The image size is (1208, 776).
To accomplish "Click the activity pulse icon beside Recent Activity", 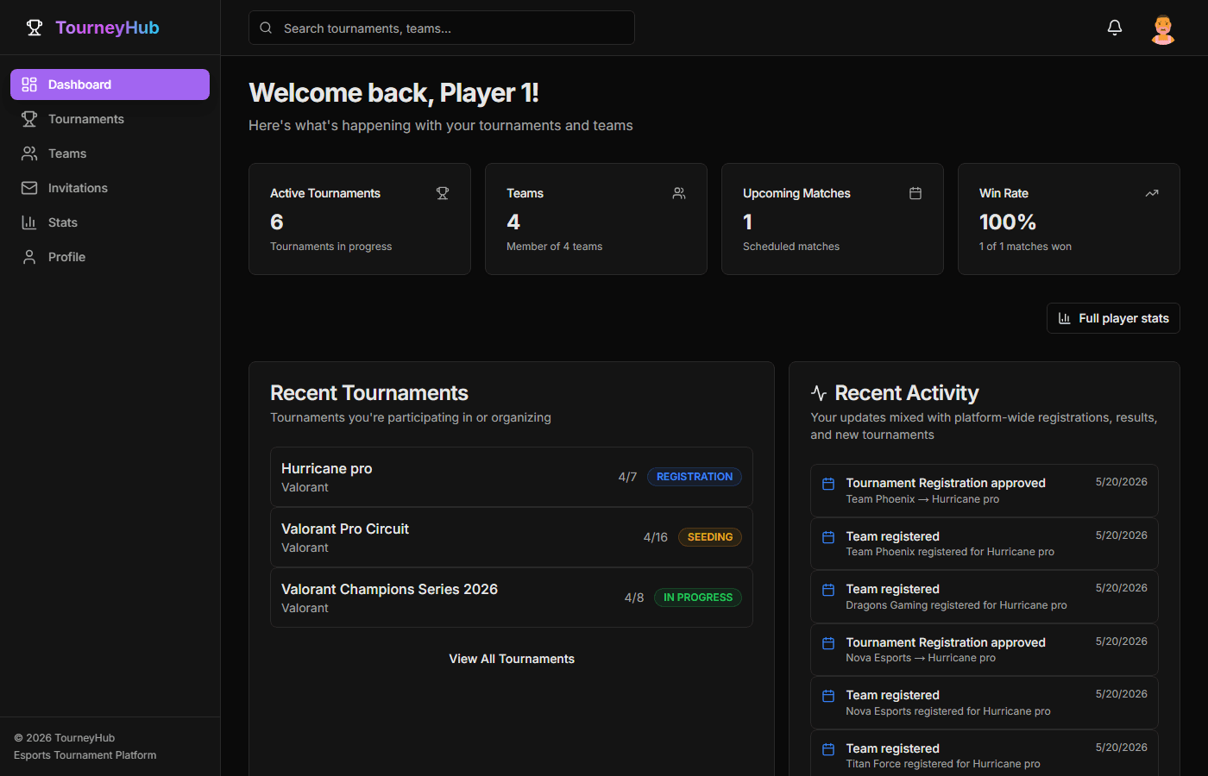I will click(819, 393).
